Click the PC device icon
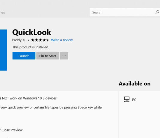The height and width of the screenshot is (138, 160). 127,99
